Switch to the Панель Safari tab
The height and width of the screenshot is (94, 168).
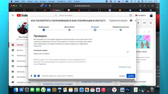coord(57,10)
